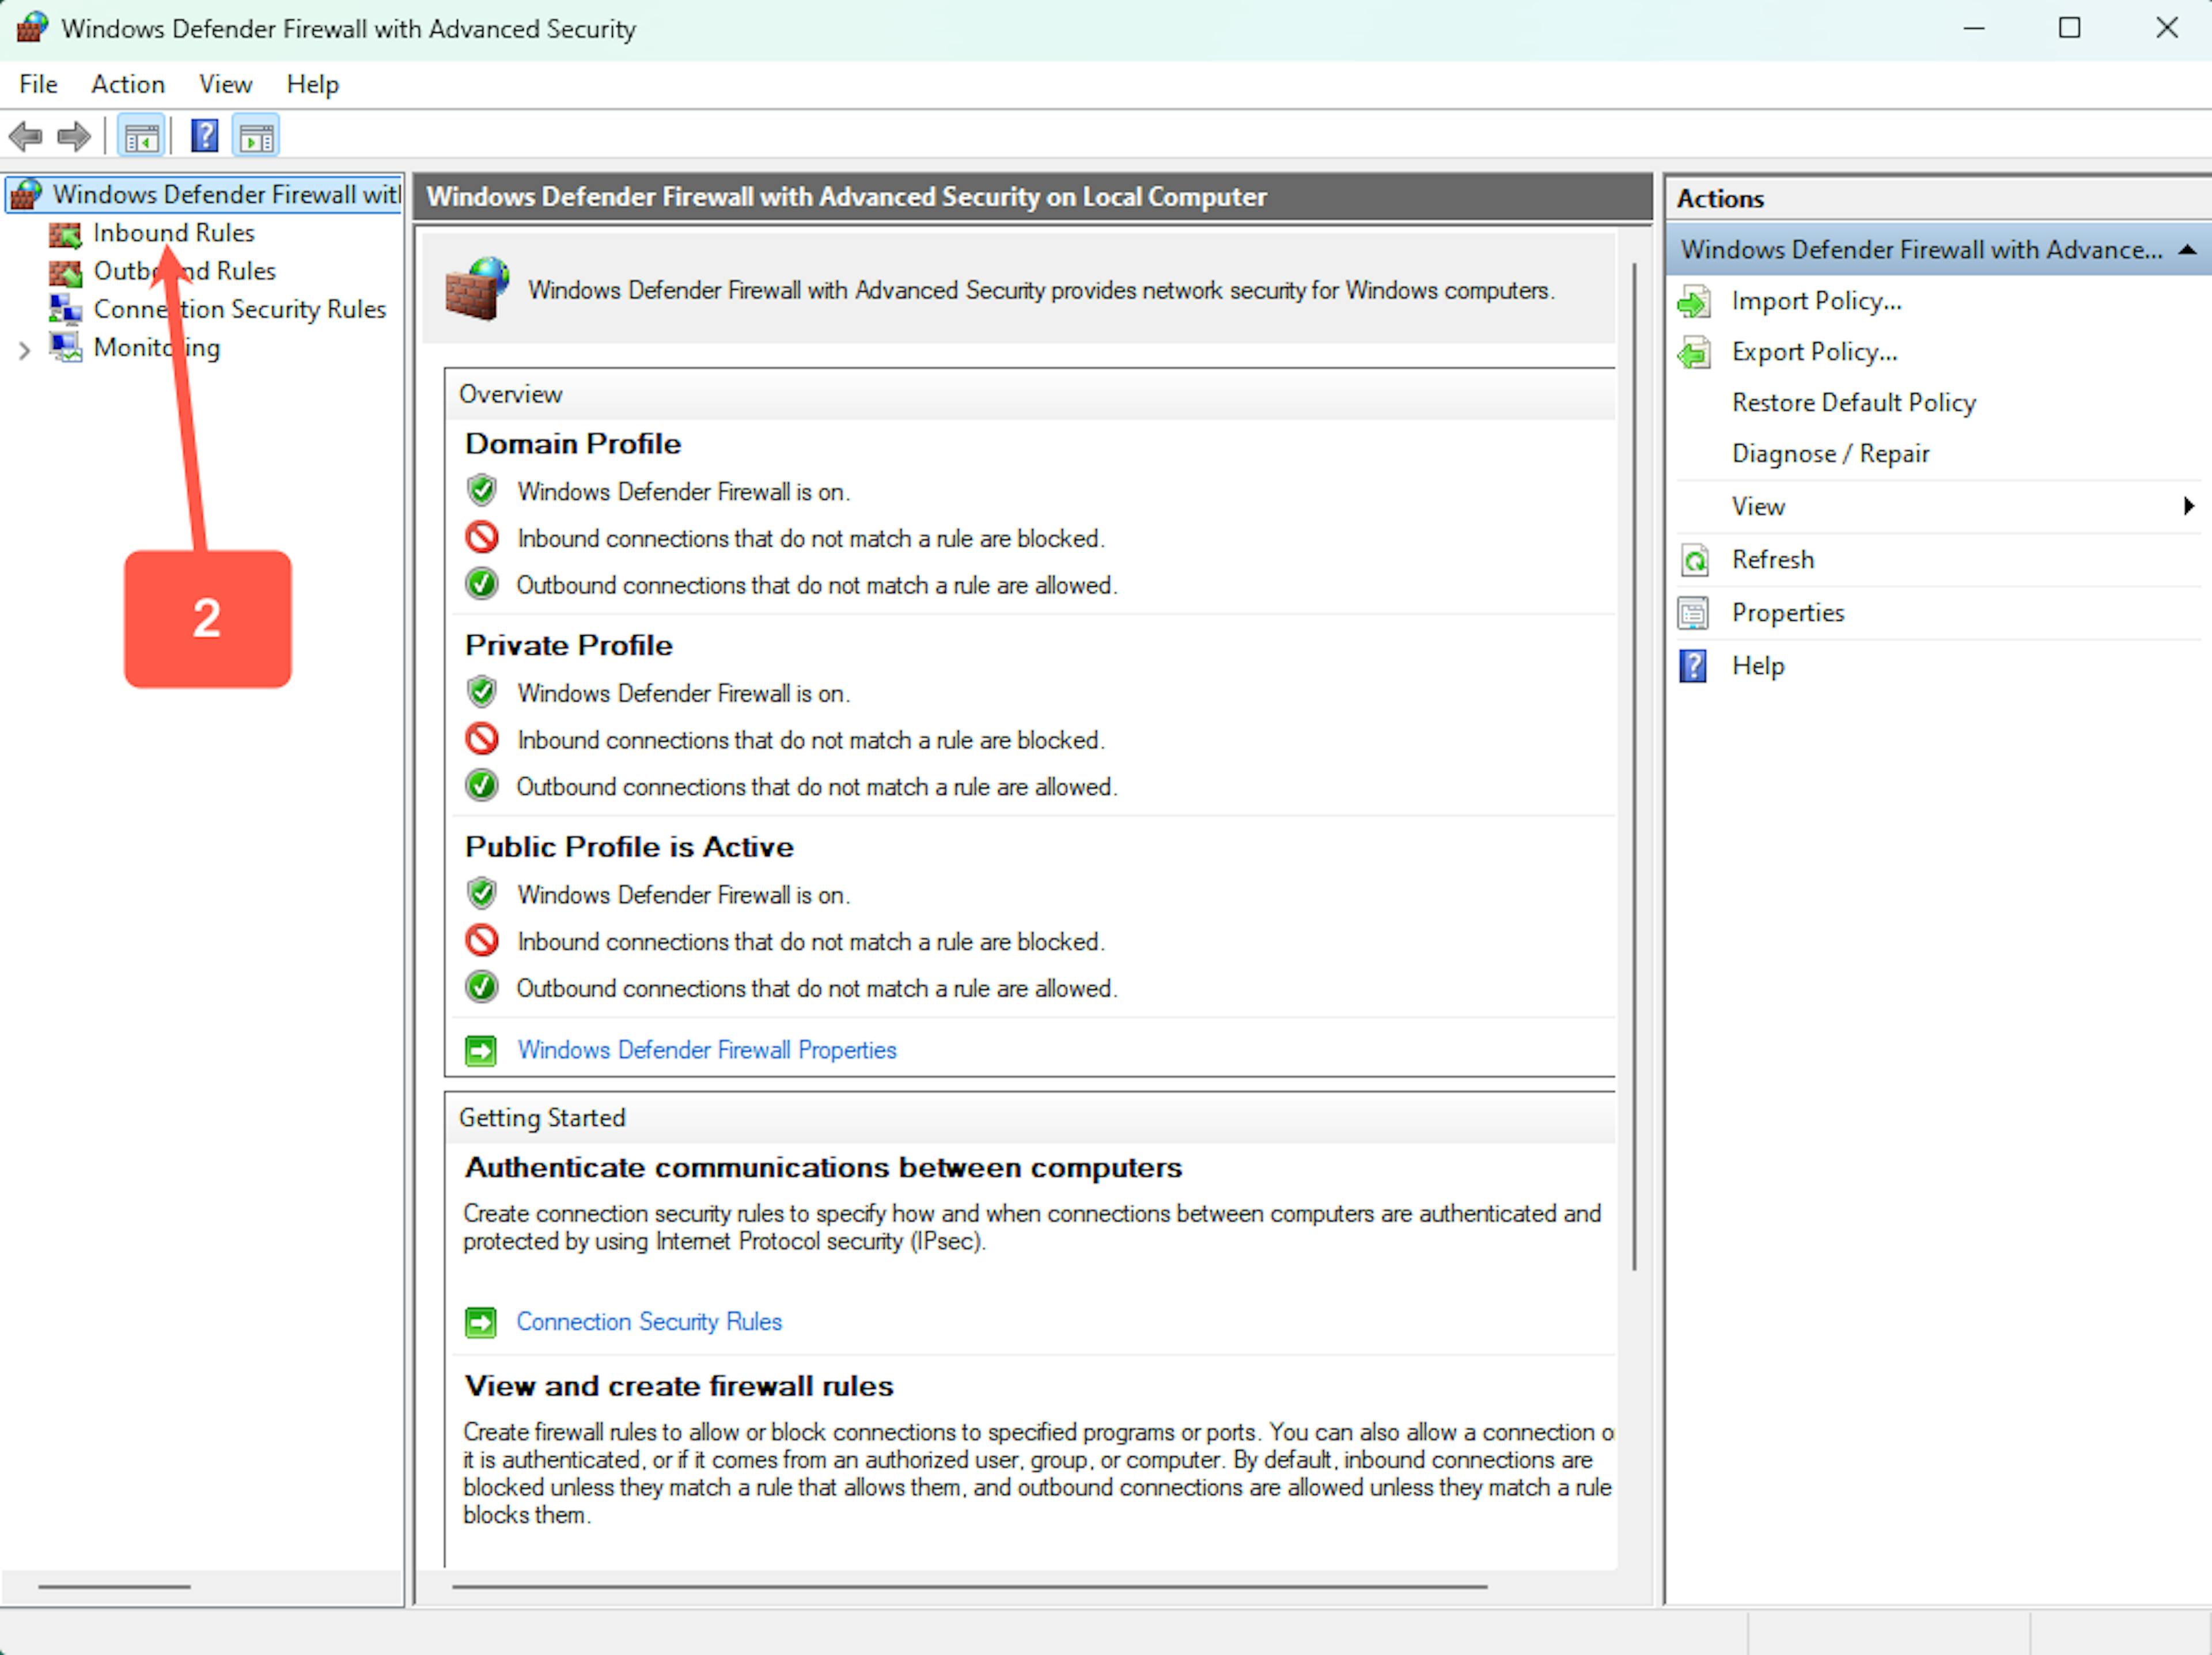Click Show/Hide Action Pane toolbar icon

click(256, 137)
